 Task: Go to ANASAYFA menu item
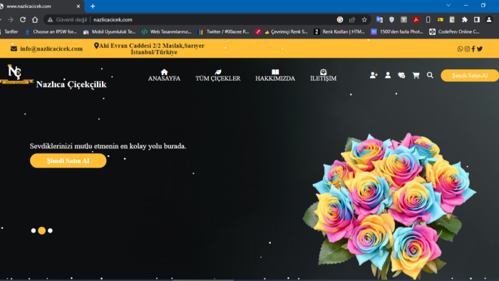tap(164, 76)
